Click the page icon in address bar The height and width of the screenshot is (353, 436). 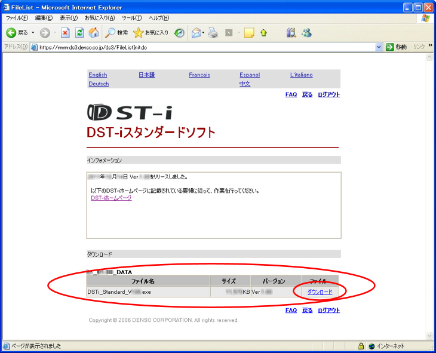[x=35, y=47]
